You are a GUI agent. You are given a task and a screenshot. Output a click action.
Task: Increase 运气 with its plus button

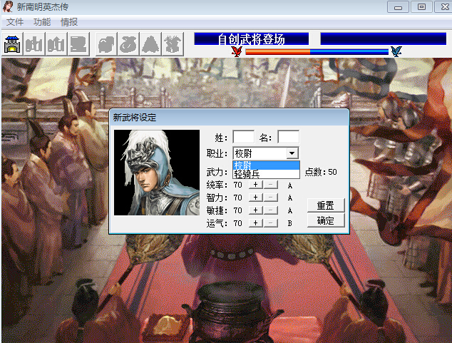[x=256, y=223]
